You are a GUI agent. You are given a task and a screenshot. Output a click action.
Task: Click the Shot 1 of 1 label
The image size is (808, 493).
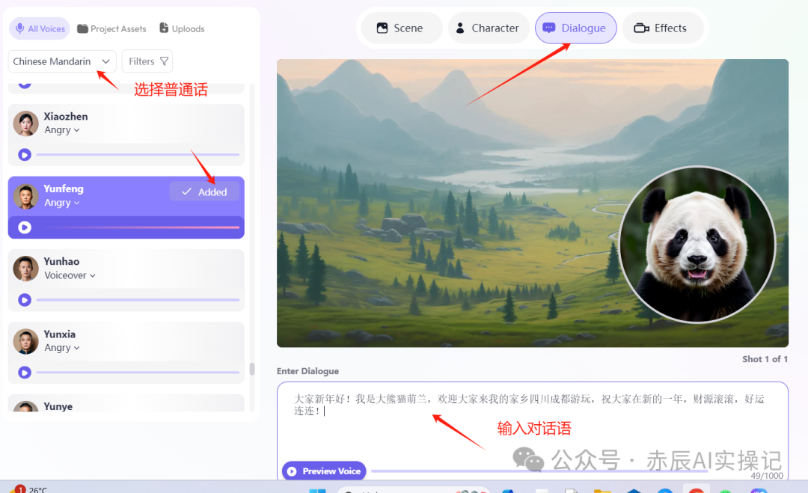[x=765, y=359]
